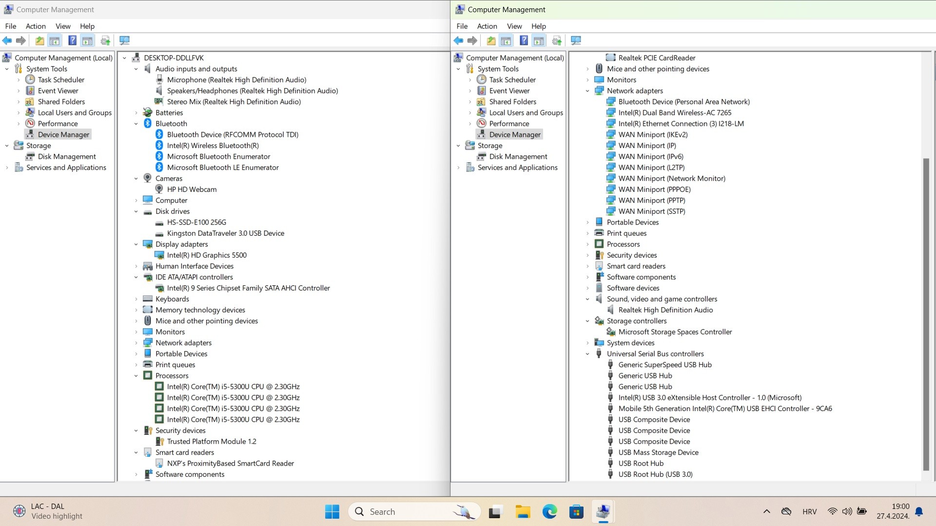936x526 pixels.
Task: Click Back arrow in left window toolbar
Action: pos(7,41)
